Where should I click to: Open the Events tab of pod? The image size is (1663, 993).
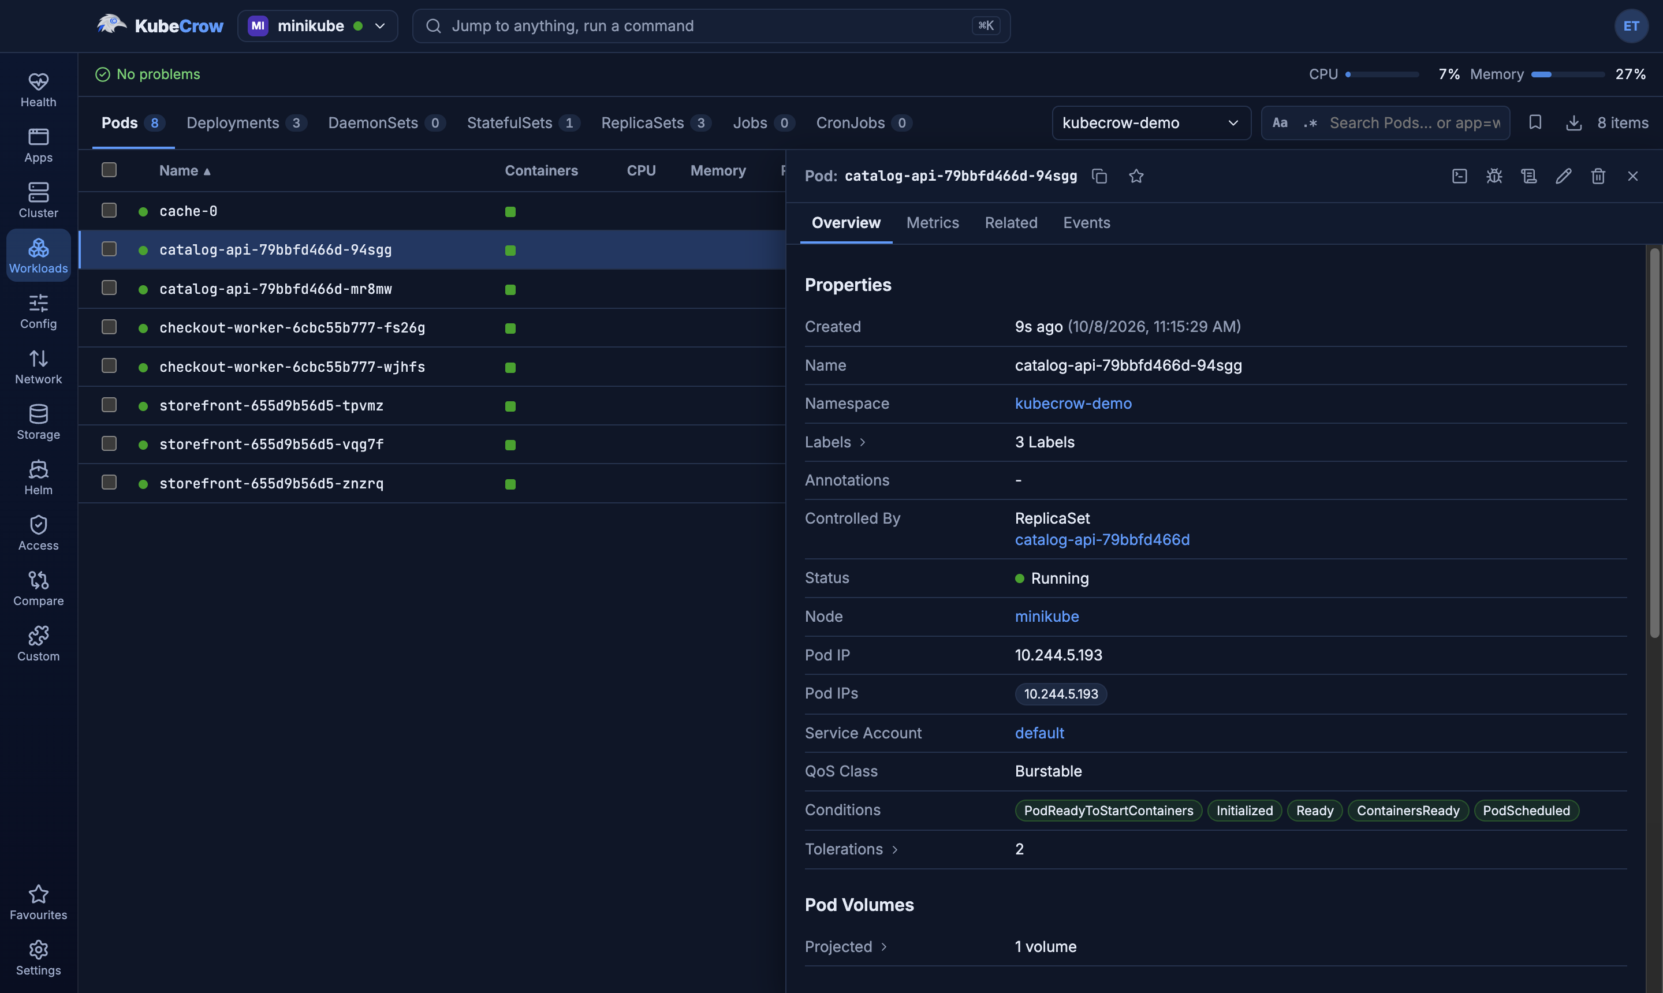point(1086,223)
